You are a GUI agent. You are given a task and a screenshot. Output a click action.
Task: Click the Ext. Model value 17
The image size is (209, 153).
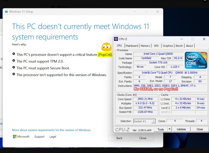click(170, 81)
